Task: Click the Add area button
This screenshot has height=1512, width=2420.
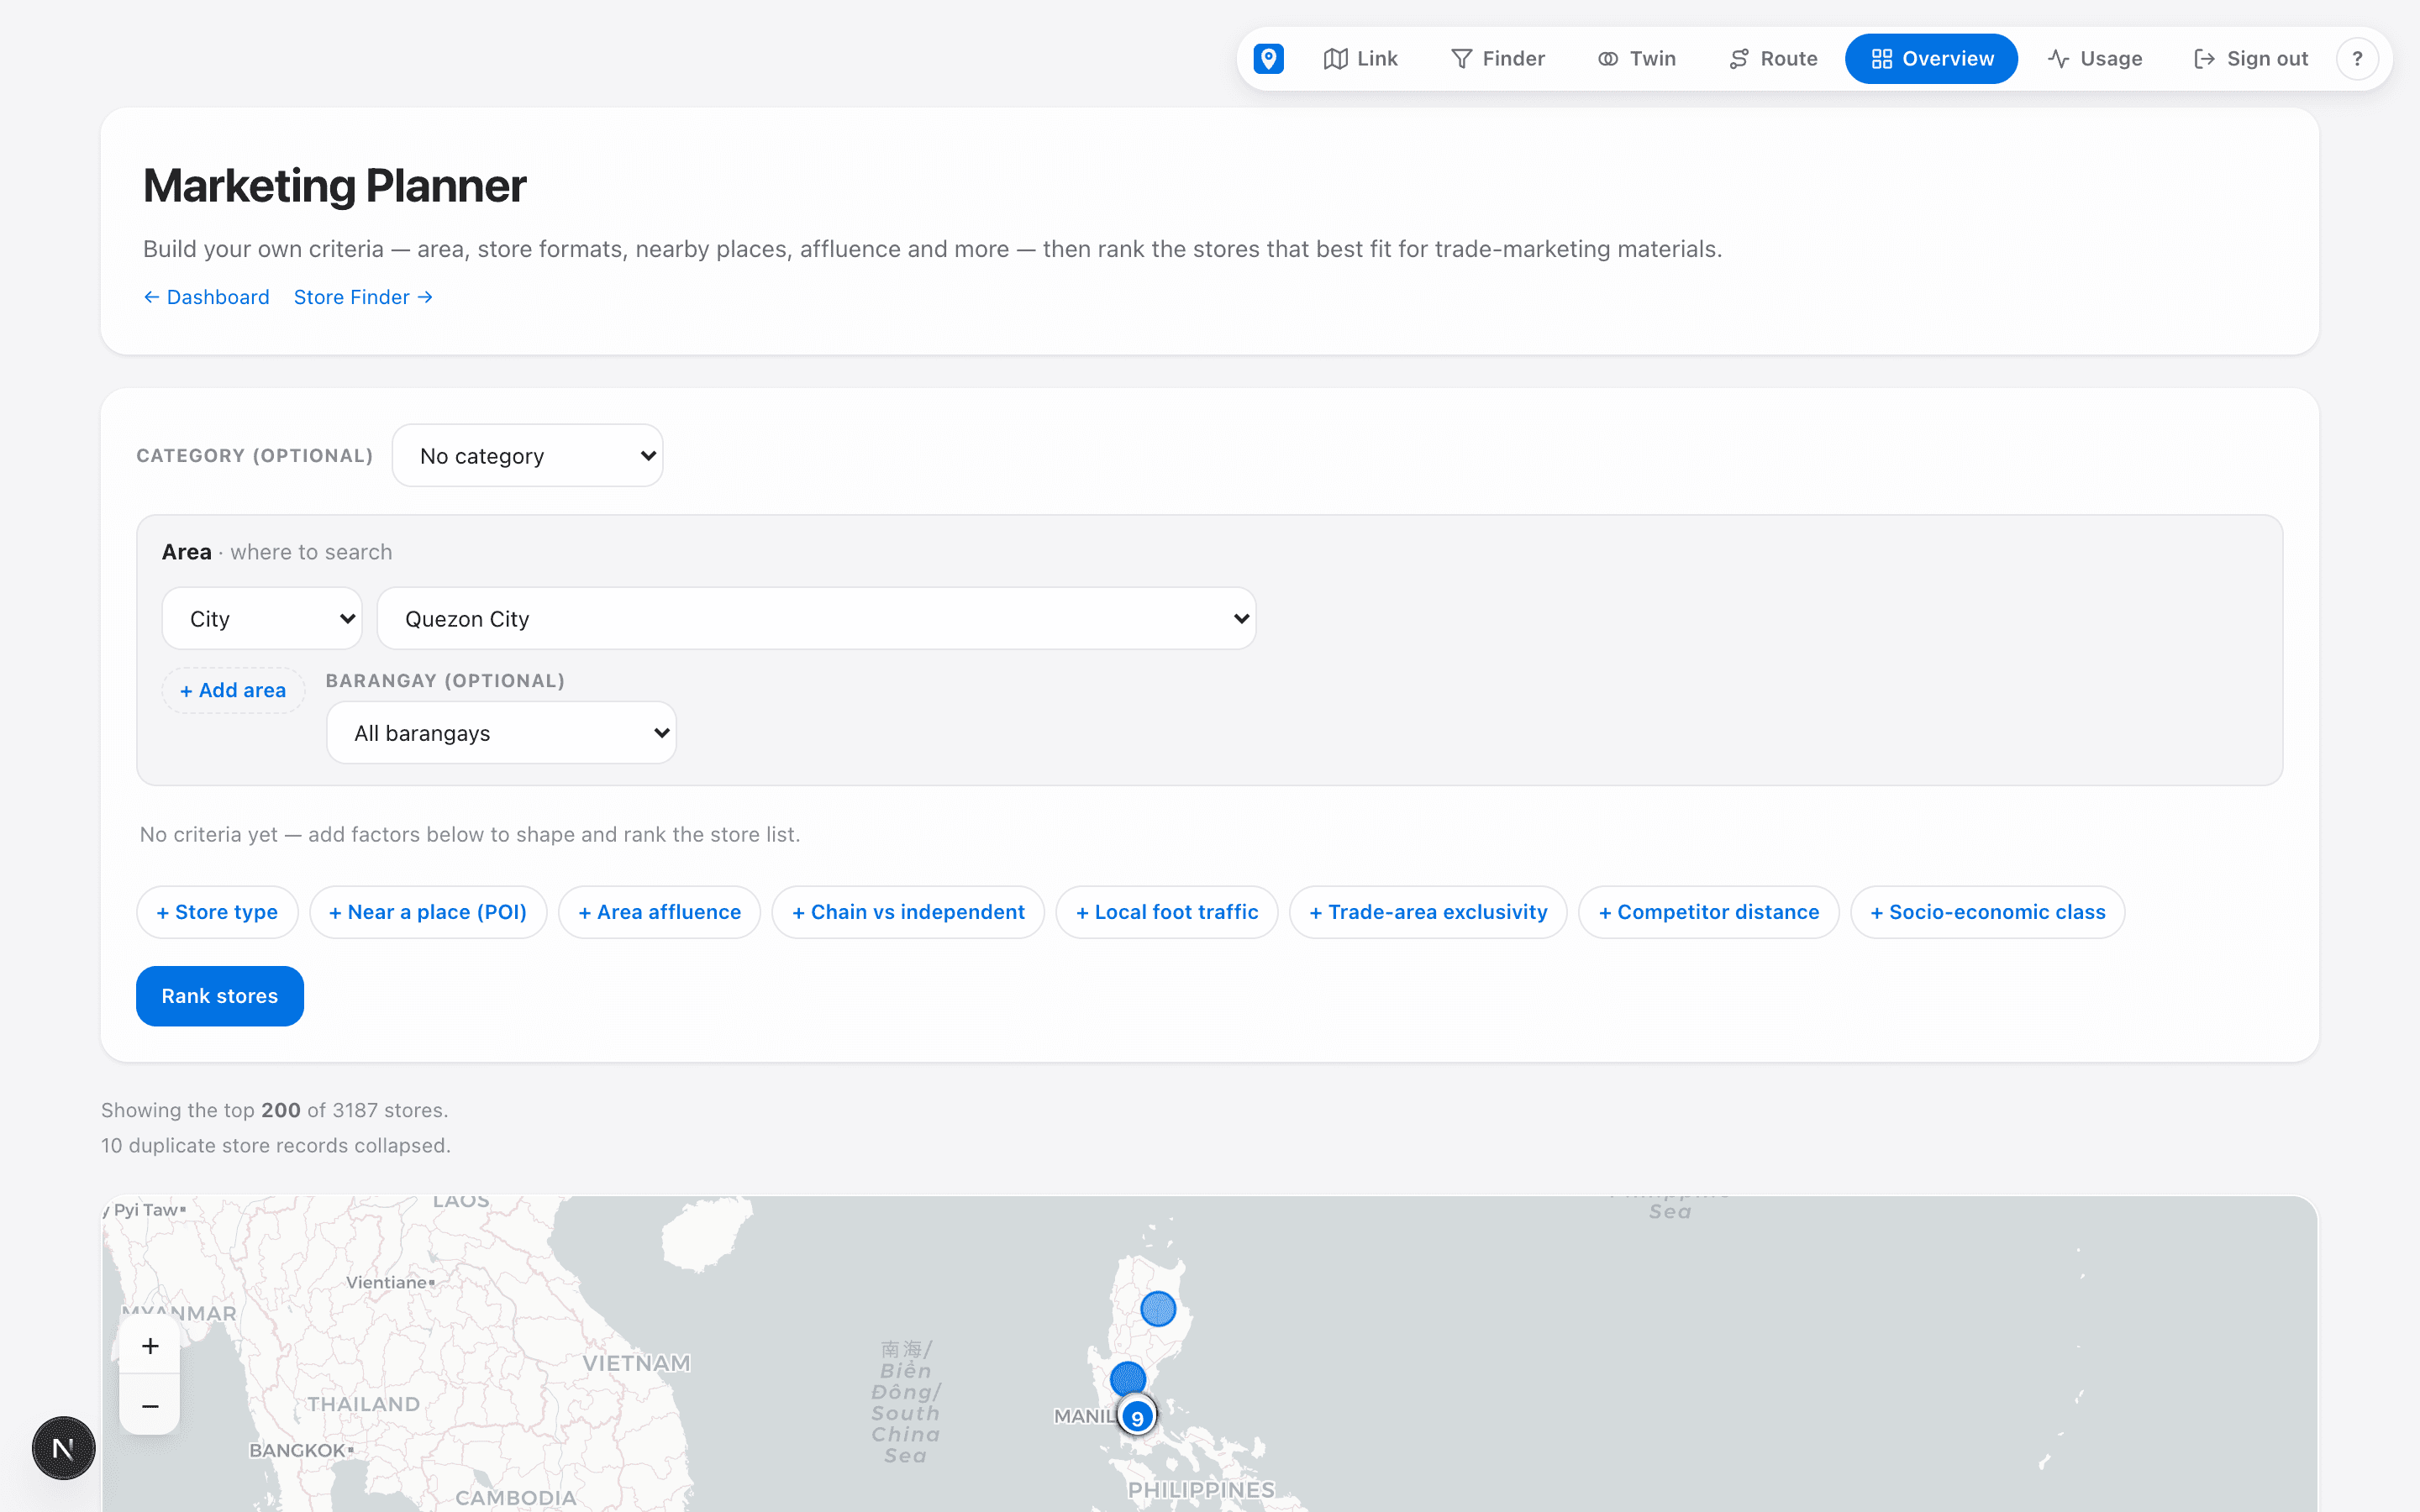Action: point(233,691)
